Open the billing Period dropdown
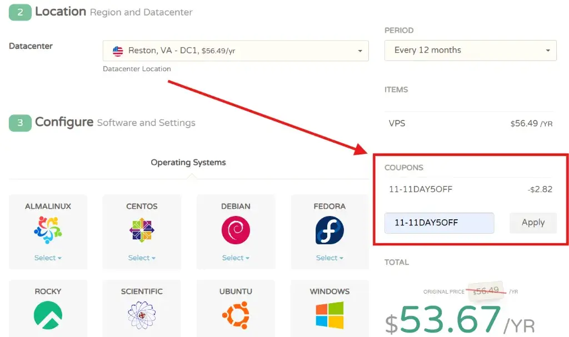This screenshot has width=569, height=337. pyautogui.click(x=470, y=50)
